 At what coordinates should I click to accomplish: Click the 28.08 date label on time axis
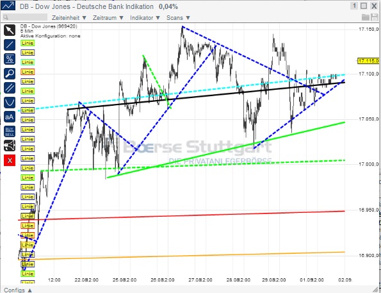point(233,280)
